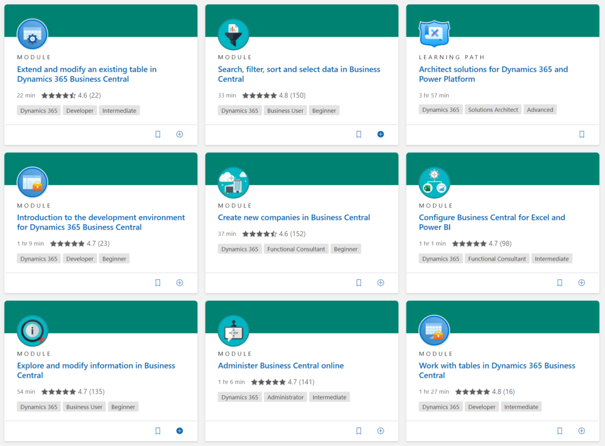Click Functional Consultant tag on Create new companies
The width and height of the screenshot is (605, 446).
point(296,249)
